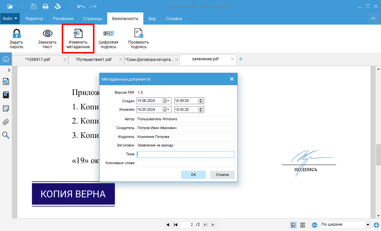The image size is (381, 231).
Task: Save document with floppy disk icon
Action: click(x=34, y=6)
